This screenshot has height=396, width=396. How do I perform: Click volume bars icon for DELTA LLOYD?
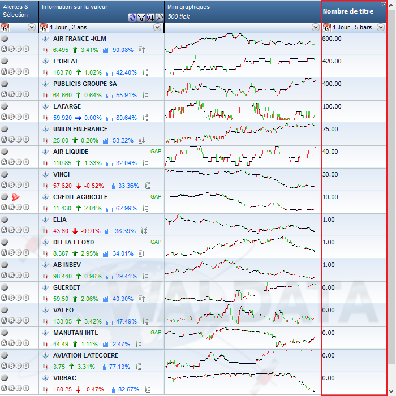(x=106, y=254)
